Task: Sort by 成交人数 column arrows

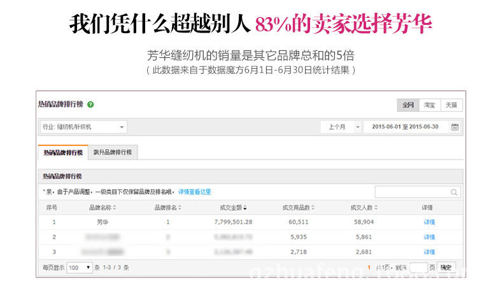Action: point(376,208)
